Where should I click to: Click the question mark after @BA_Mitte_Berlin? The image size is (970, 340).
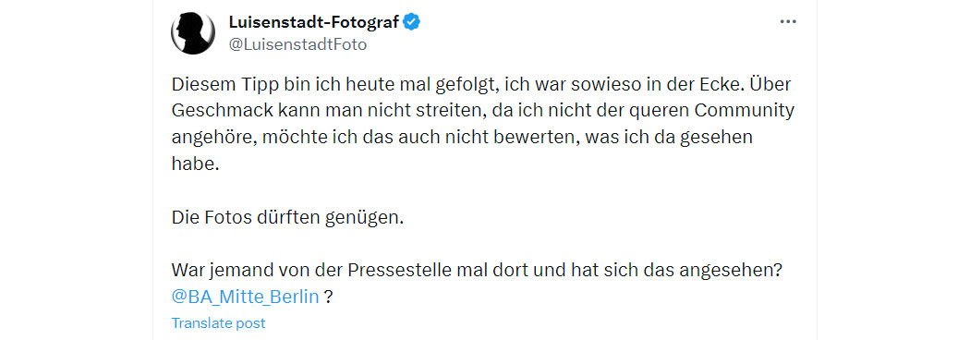coord(329,297)
